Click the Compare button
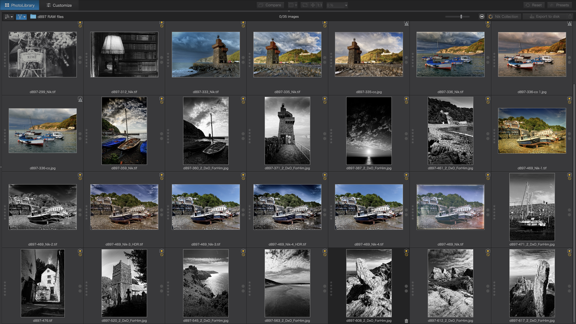The width and height of the screenshot is (576, 324). [269, 5]
